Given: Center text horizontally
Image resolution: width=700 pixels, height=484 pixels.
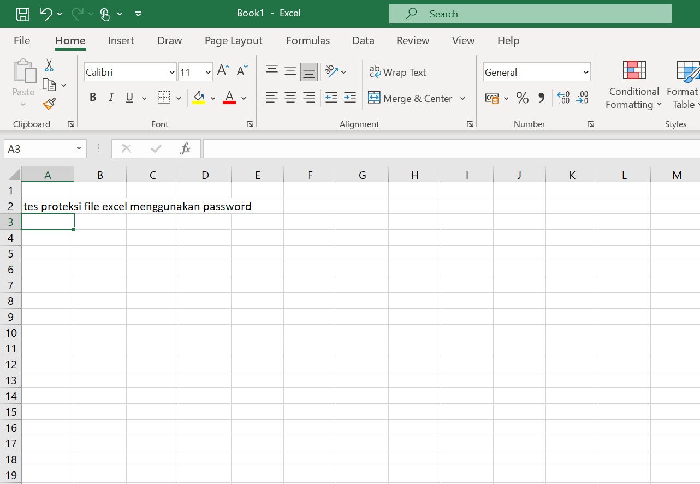Looking at the screenshot, I should pos(290,98).
